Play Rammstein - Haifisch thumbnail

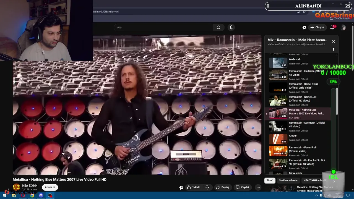(x=278, y=75)
